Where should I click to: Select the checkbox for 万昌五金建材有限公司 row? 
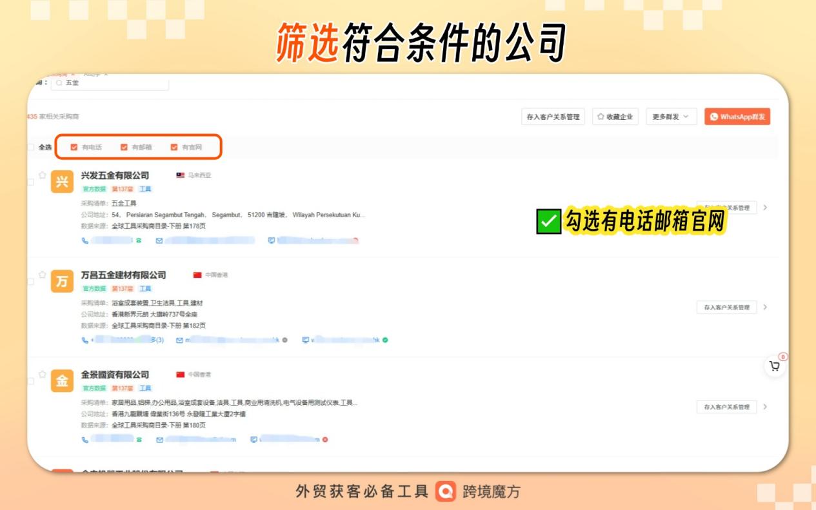(x=31, y=282)
